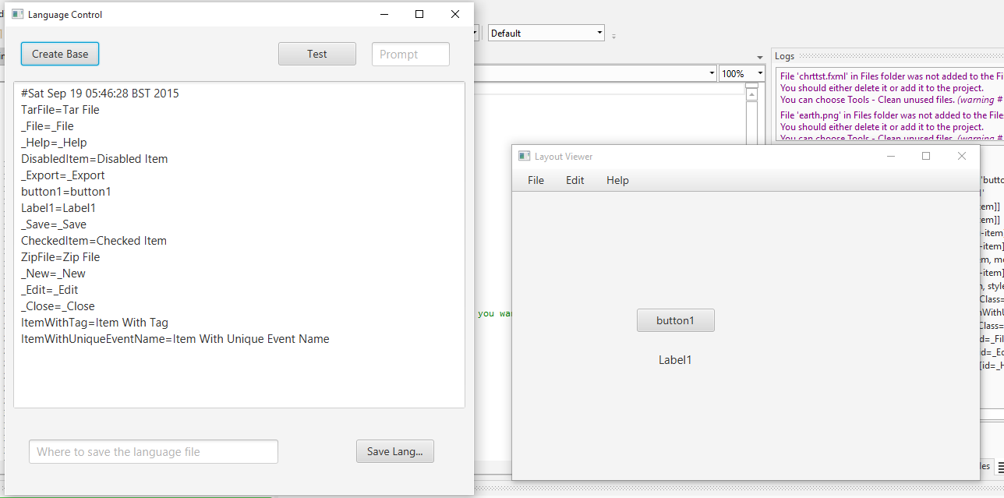Close the Layout Viewer window

(x=962, y=156)
